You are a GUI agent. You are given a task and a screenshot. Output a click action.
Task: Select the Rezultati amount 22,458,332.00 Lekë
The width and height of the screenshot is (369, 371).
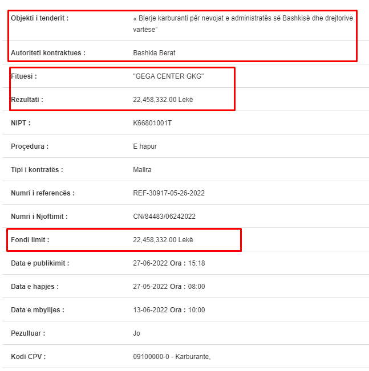163,100
